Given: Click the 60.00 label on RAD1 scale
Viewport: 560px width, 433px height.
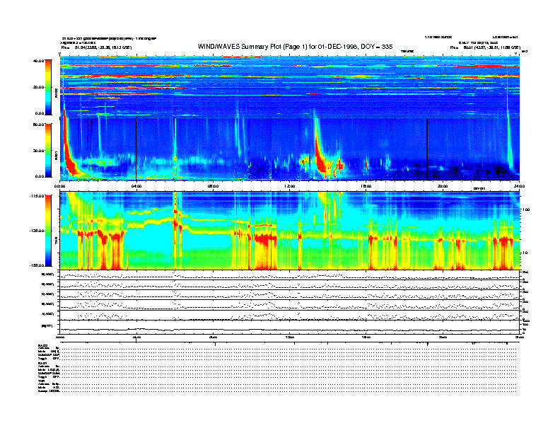Looking at the screenshot, I should point(39,125).
